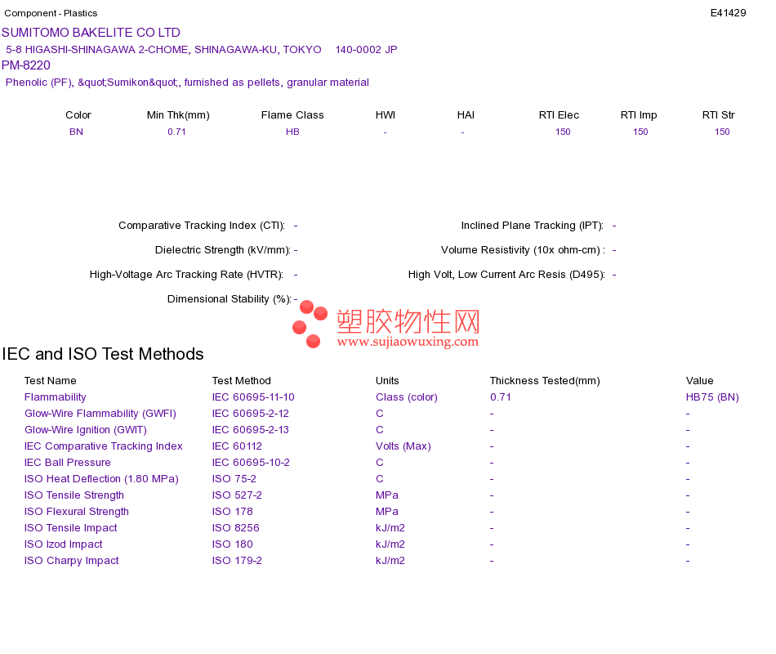Click the HB flame class value
776x654 pixels.
tap(292, 132)
